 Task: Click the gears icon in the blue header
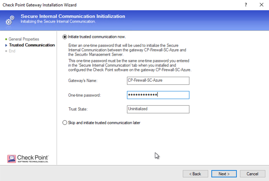pyautogui.click(x=10, y=20)
